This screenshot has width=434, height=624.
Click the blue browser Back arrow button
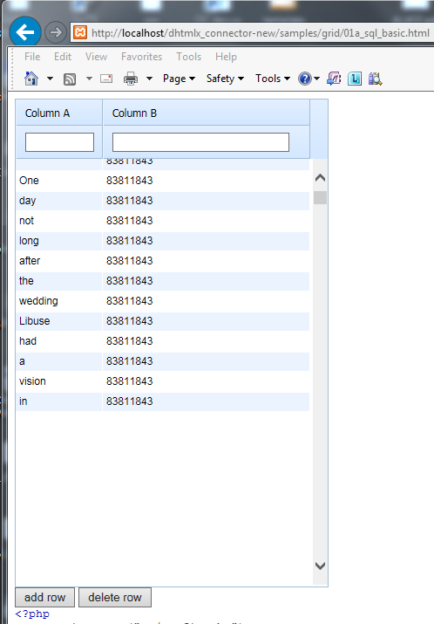coord(25,31)
